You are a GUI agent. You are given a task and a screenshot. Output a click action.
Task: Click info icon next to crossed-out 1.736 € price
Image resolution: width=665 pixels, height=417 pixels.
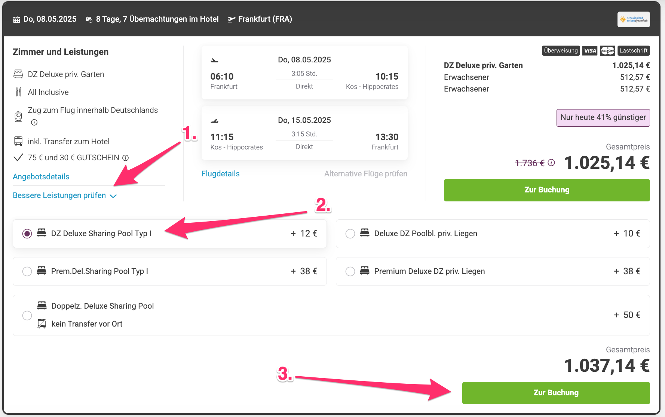[551, 163]
